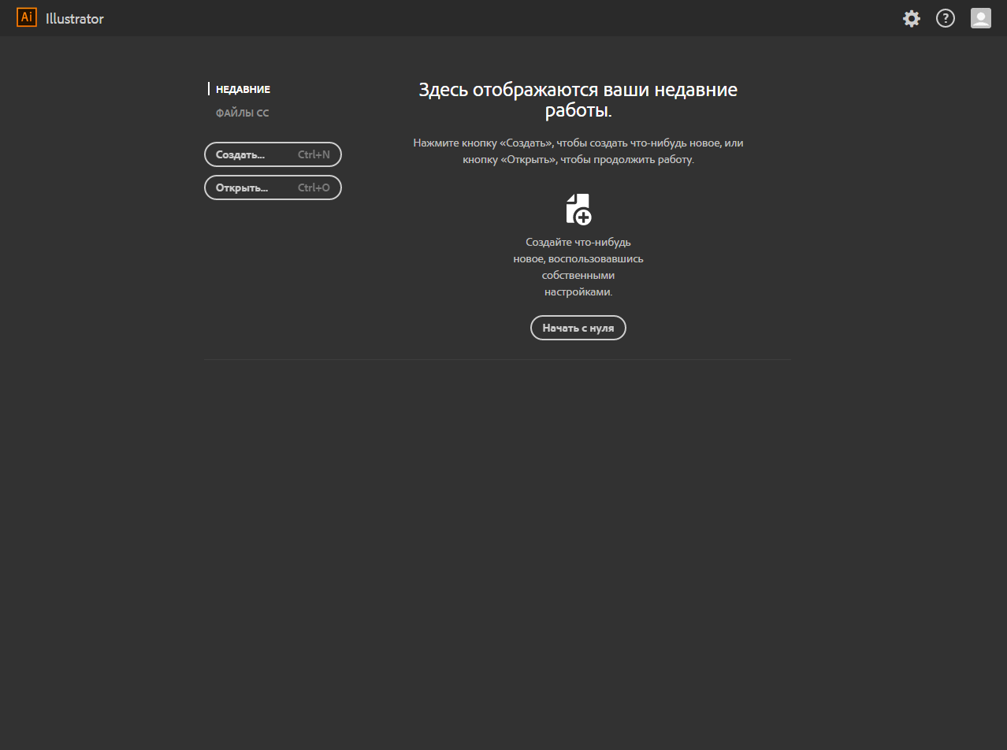Switch to the НЕДАВНИЕ tab
The image size is (1007, 750).
[243, 90]
